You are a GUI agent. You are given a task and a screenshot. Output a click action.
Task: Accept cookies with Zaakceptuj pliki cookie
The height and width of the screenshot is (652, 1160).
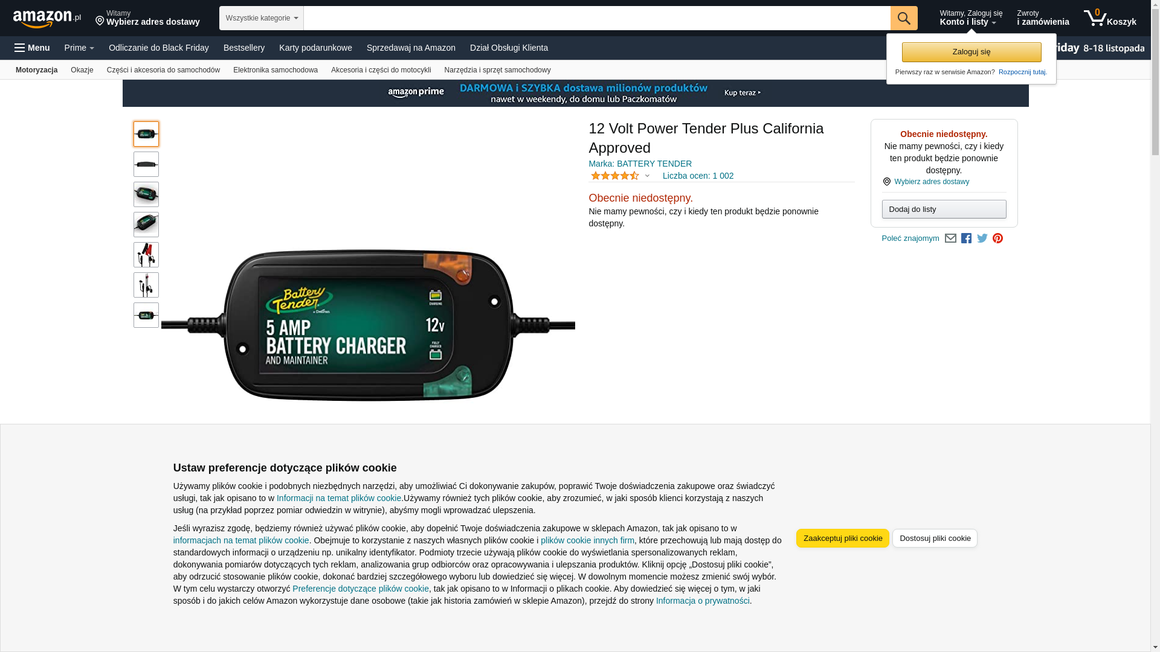pyautogui.click(x=843, y=539)
